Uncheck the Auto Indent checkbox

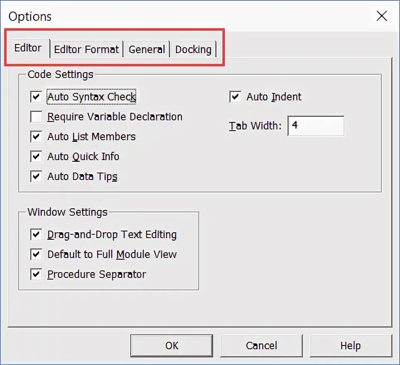[235, 97]
